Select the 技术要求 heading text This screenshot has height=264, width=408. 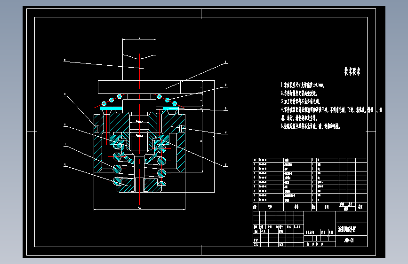[352, 71]
